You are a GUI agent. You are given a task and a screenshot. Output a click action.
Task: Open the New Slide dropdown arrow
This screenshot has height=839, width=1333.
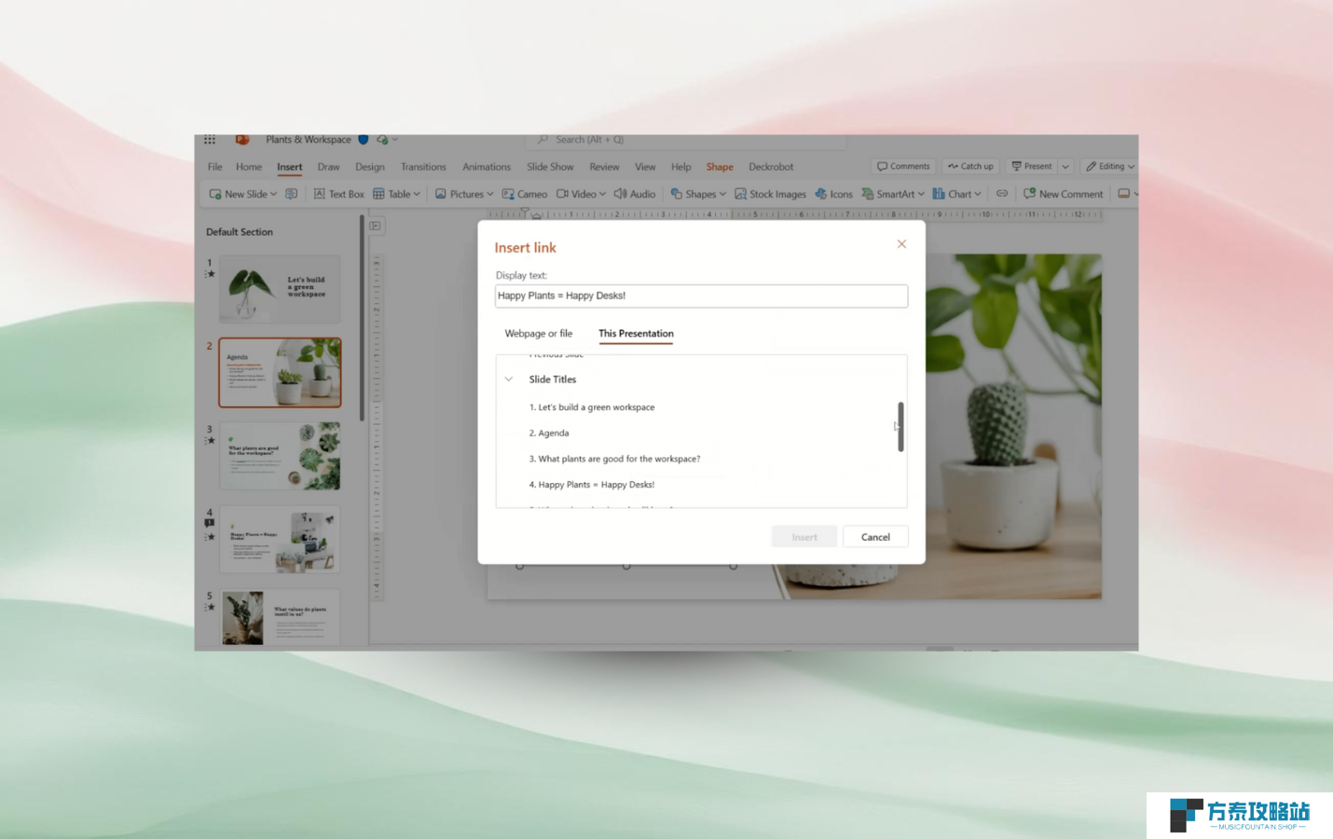tap(273, 194)
